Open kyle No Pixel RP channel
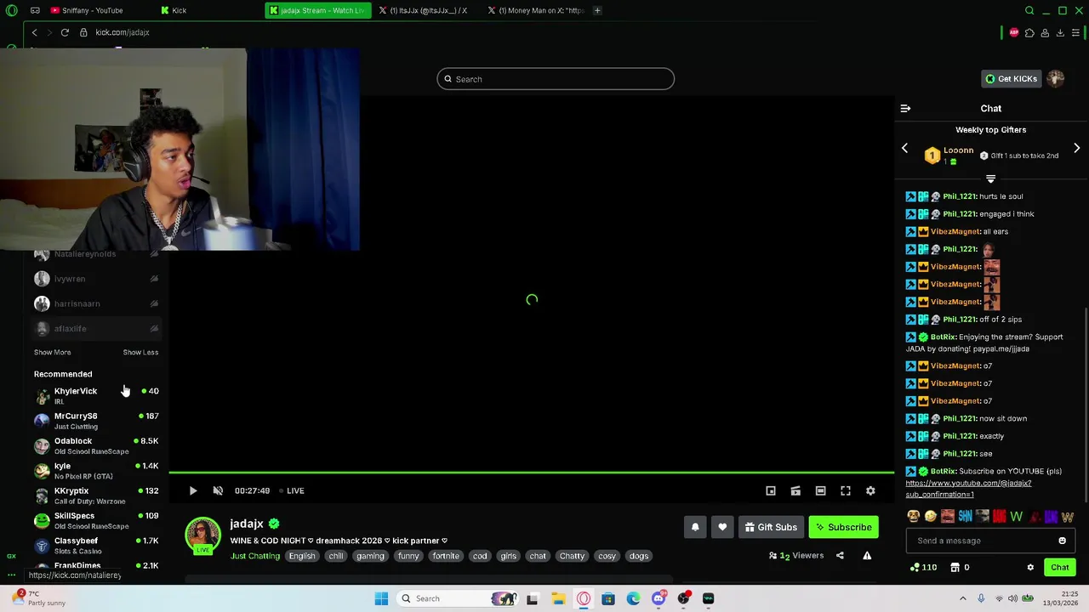The width and height of the screenshot is (1089, 612). (96, 470)
